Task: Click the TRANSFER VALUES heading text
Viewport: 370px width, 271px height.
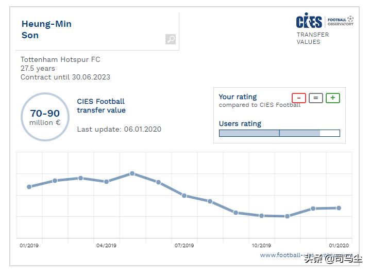Action: coord(312,38)
